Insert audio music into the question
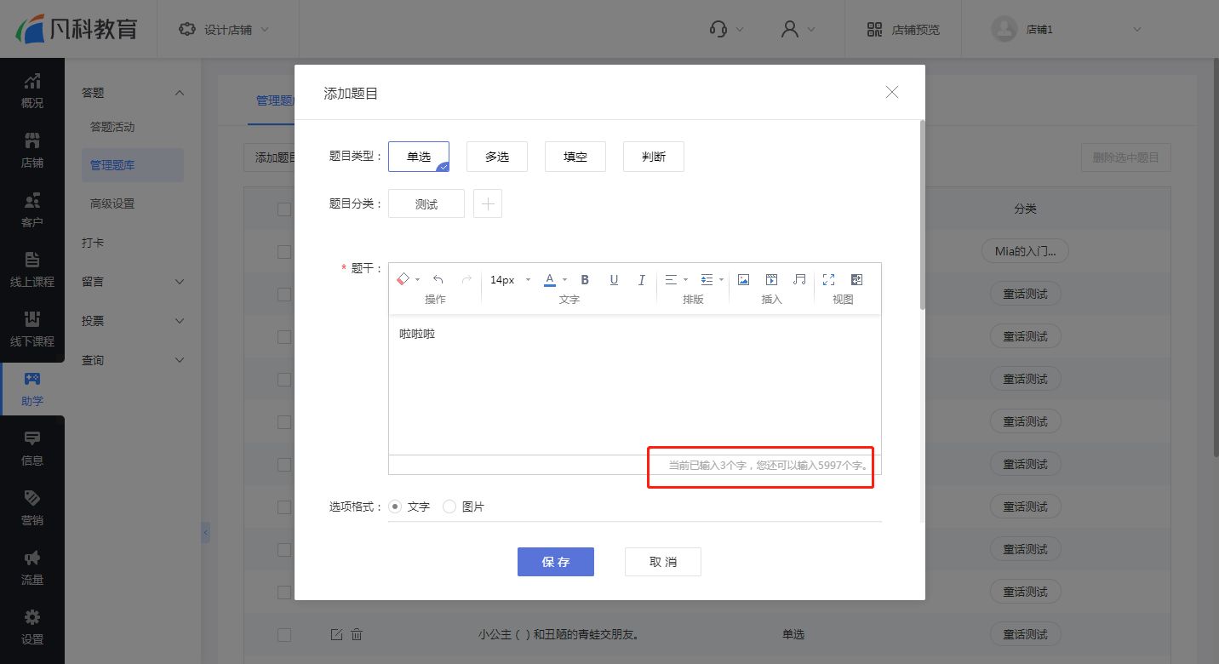Image resolution: width=1219 pixels, height=664 pixels. pos(799,279)
